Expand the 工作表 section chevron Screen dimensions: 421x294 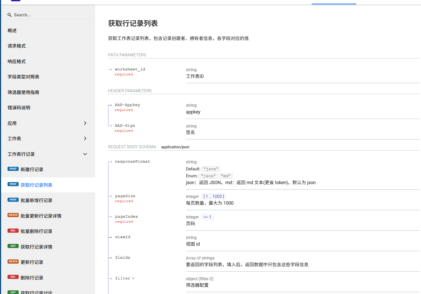(x=85, y=138)
